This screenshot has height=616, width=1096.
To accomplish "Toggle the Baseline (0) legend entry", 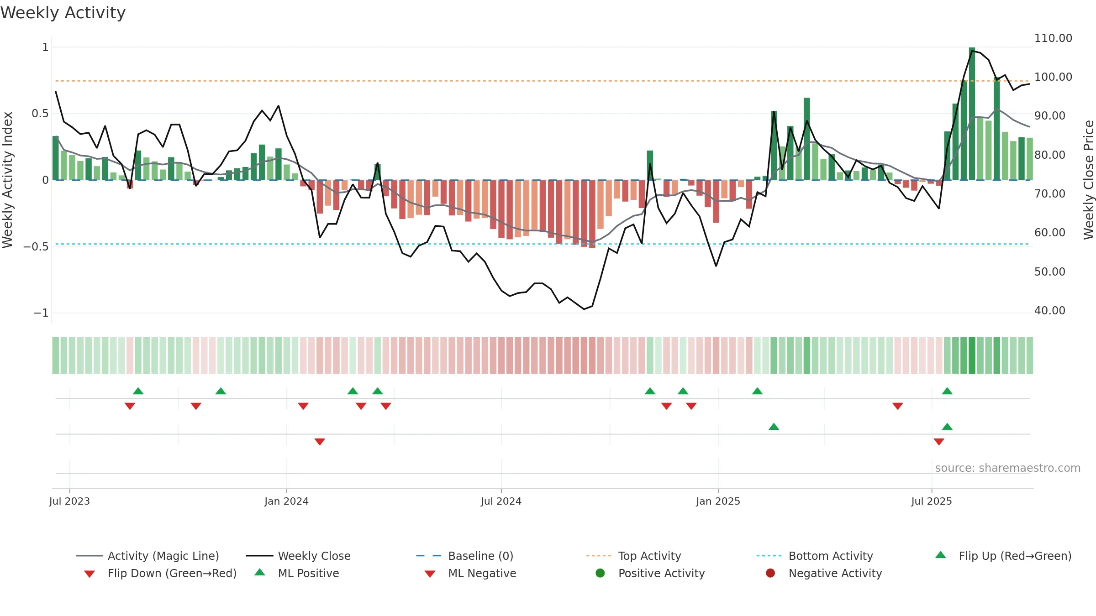I will pos(465,556).
